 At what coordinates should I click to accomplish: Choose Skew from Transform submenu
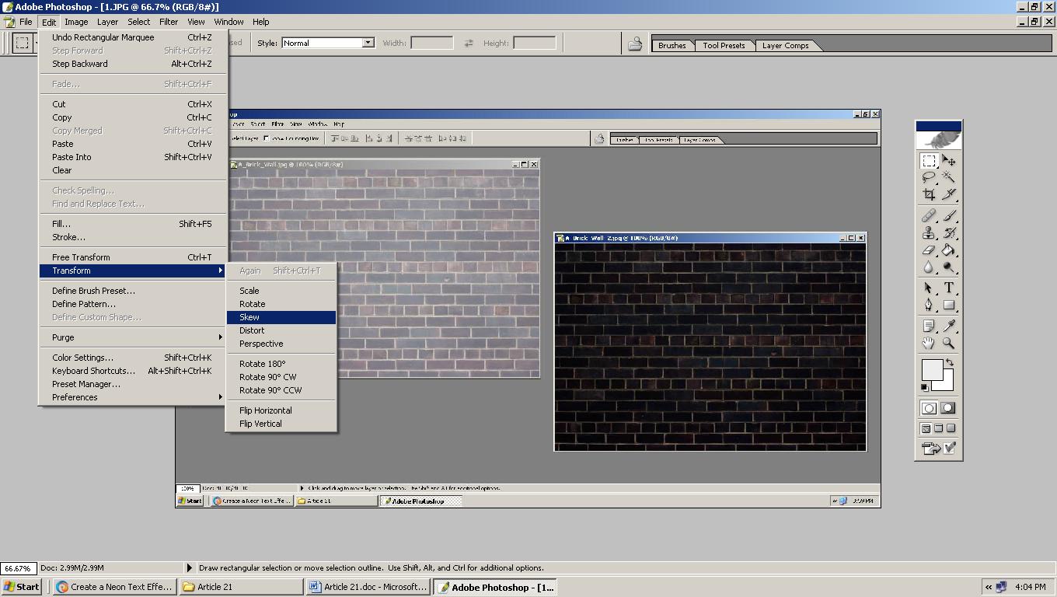(281, 317)
